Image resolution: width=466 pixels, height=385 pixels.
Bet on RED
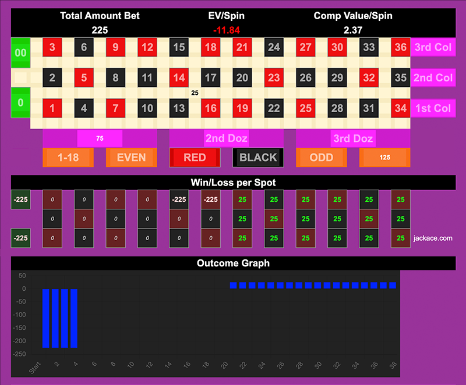(x=195, y=157)
